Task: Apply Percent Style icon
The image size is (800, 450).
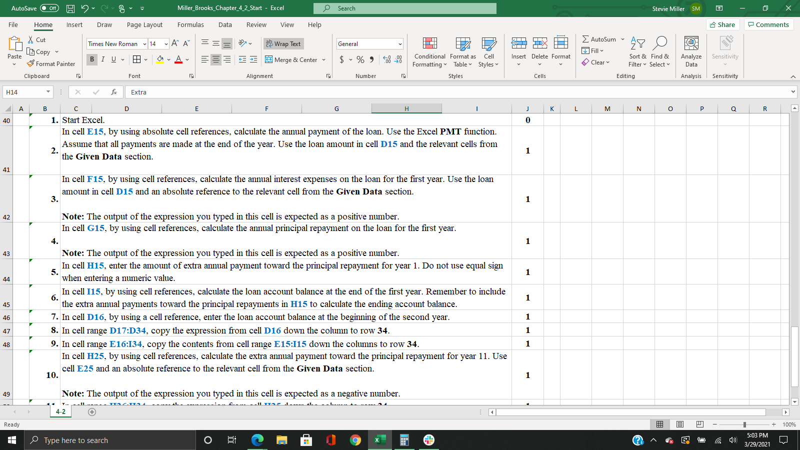Action: click(x=360, y=59)
